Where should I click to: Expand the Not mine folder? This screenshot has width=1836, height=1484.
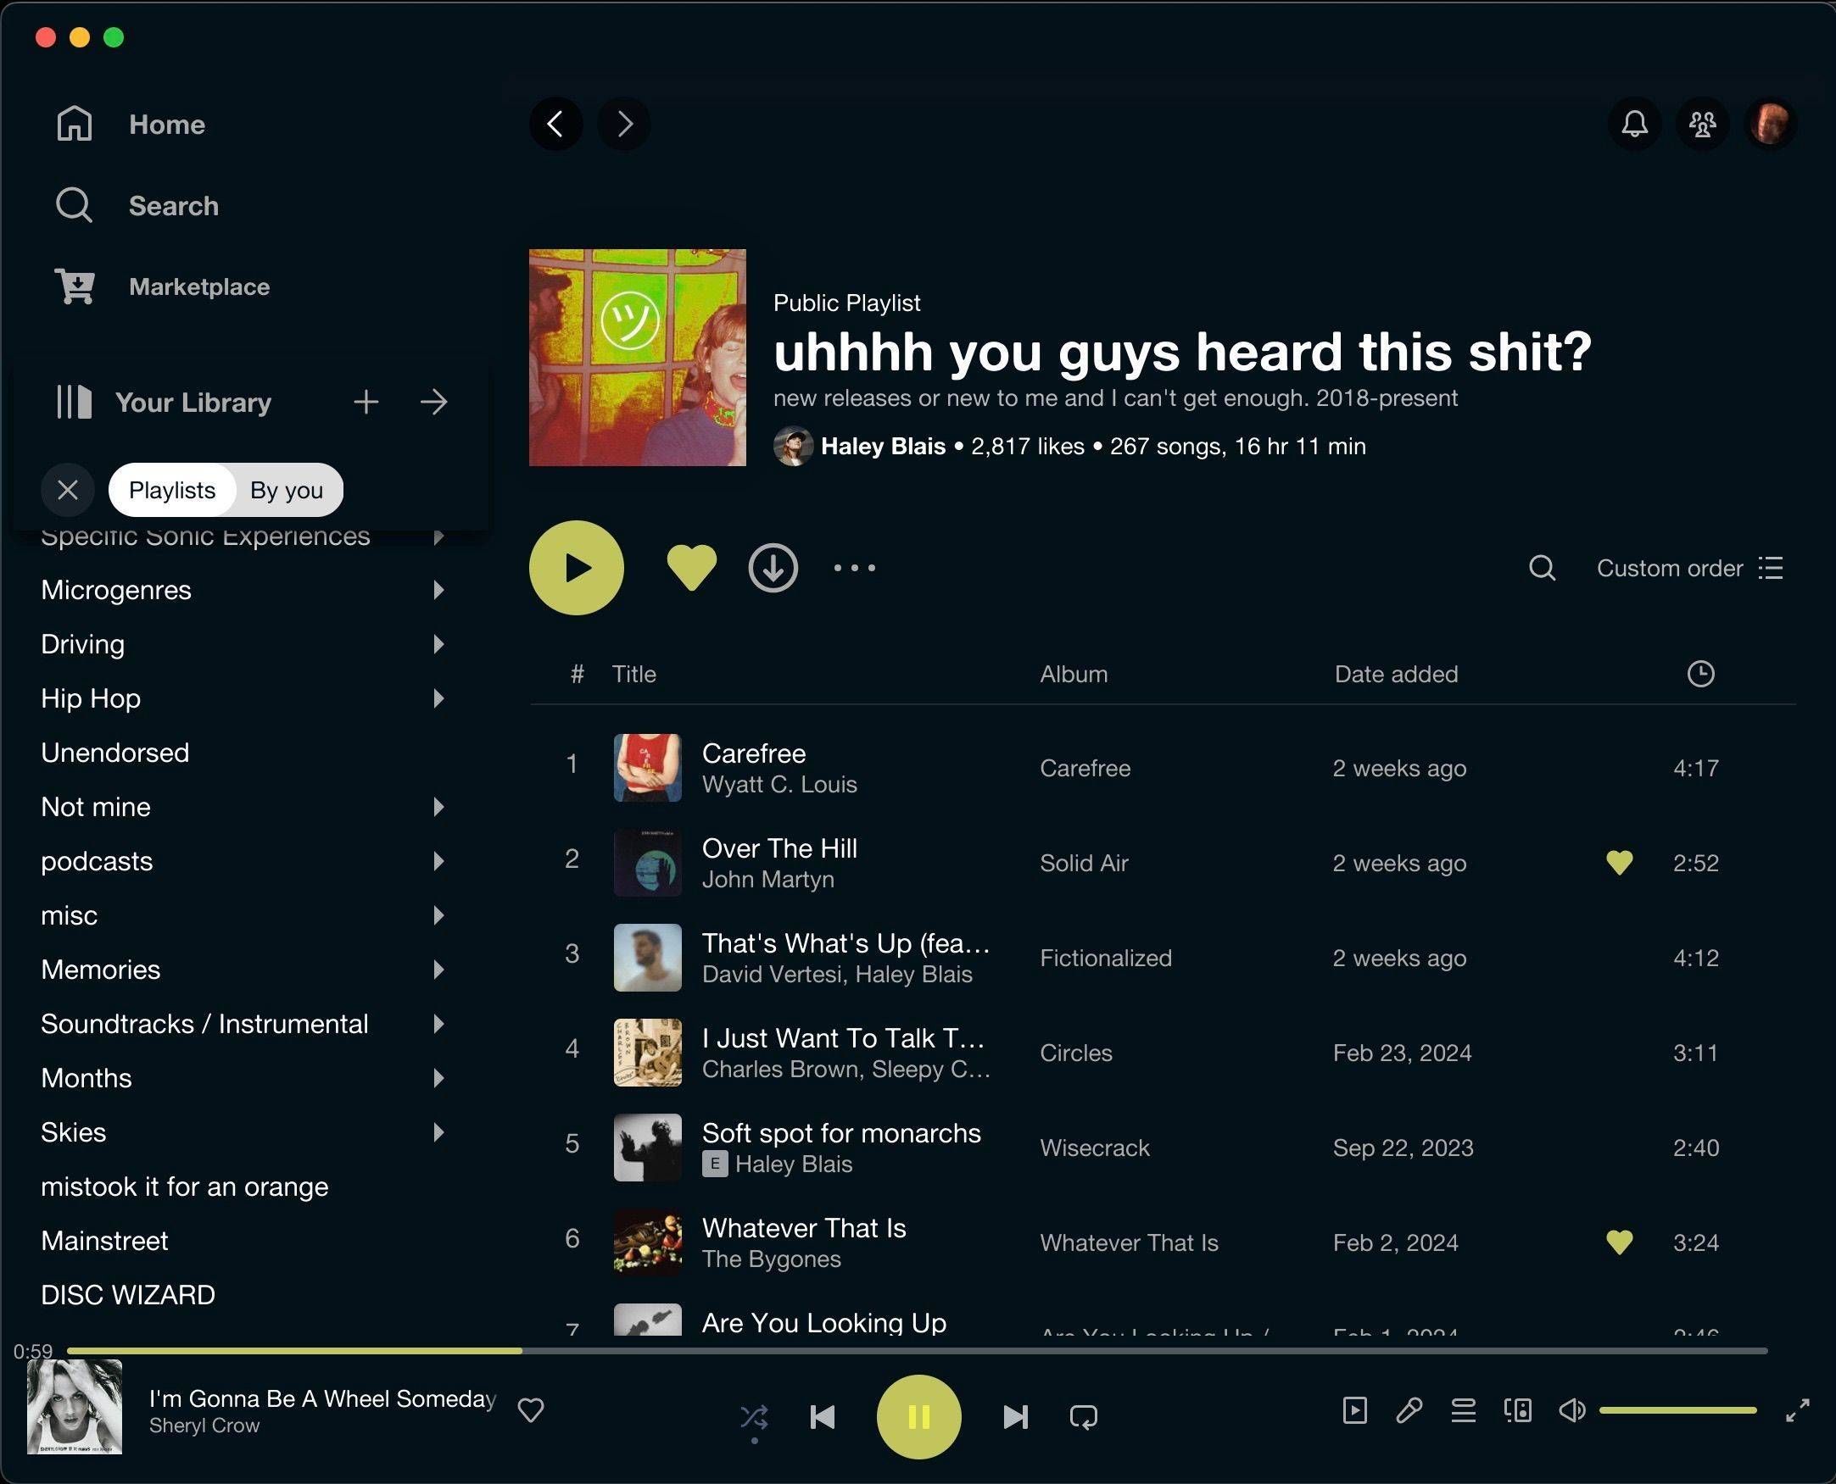(438, 807)
